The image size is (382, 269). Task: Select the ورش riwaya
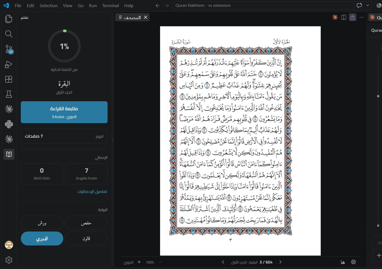[42, 223]
